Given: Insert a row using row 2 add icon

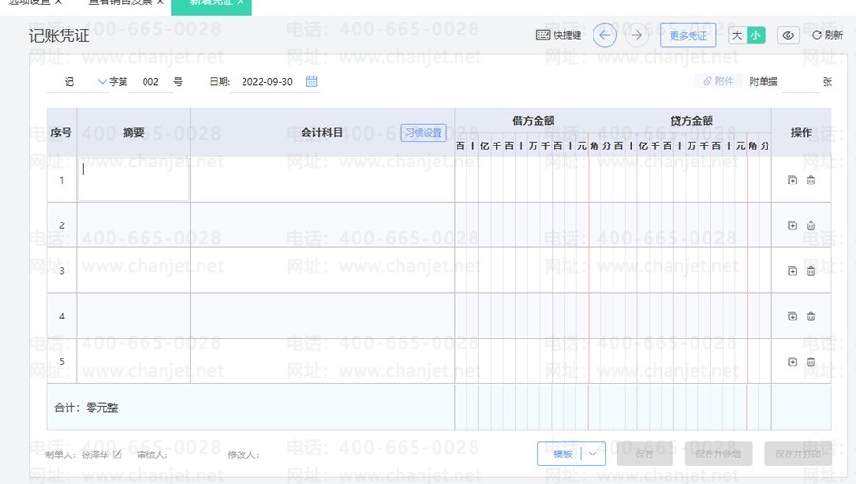Looking at the screenshot, I should [x=792, y=225].
